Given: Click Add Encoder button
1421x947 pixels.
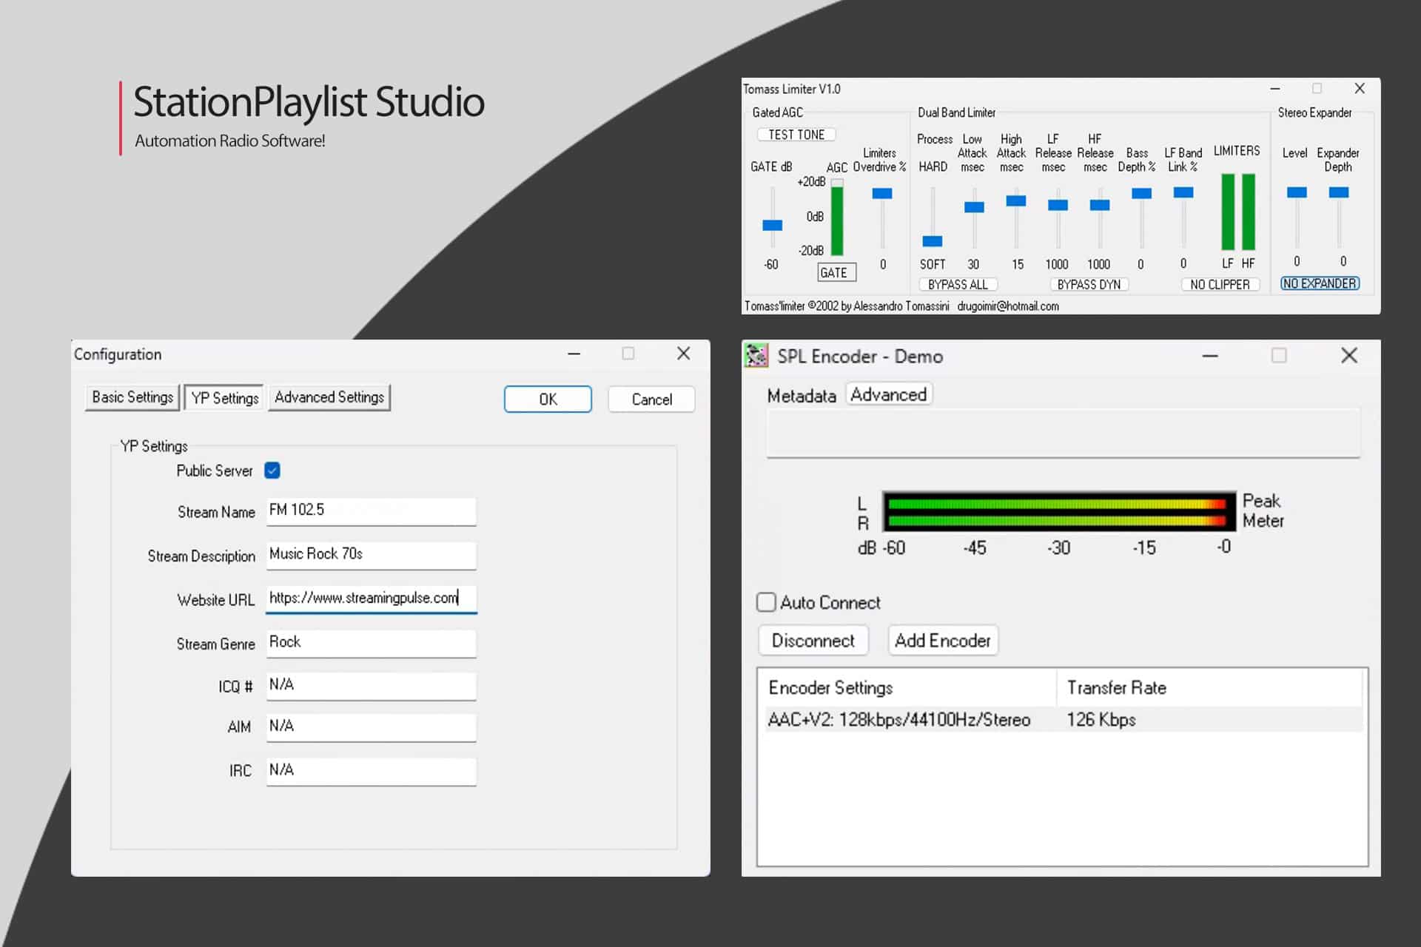Looking at the screenshot, I should click(943, 641).
